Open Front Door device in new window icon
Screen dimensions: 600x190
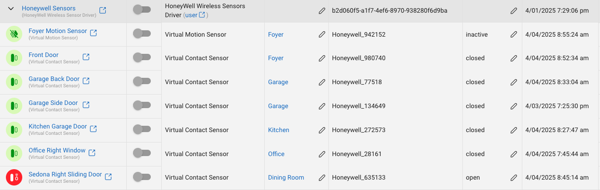click(x=86, y=57)
